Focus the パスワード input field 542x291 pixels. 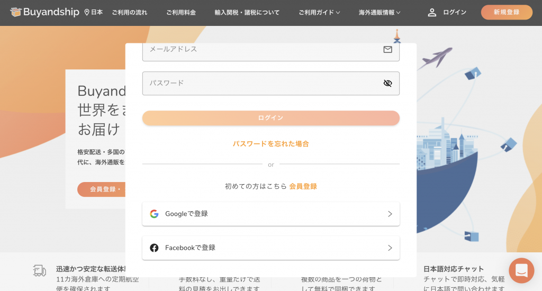click(x=270, y=83)
